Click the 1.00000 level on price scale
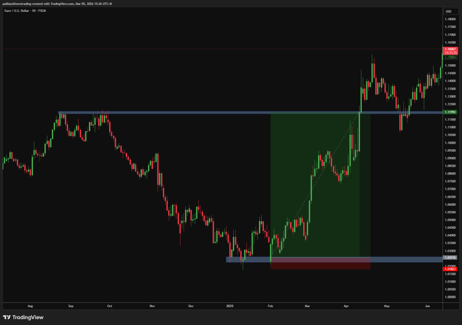 click(450, 297)
